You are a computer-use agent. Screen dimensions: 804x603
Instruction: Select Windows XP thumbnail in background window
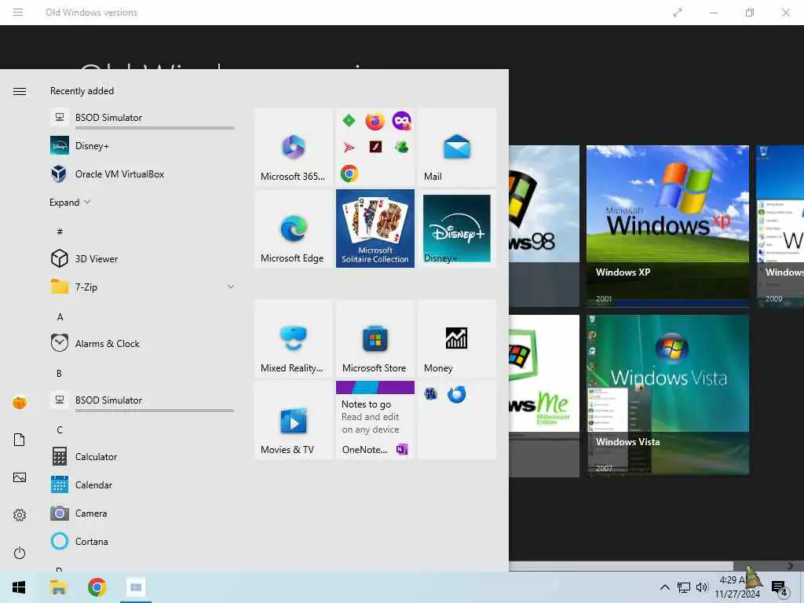pos(667,225)
